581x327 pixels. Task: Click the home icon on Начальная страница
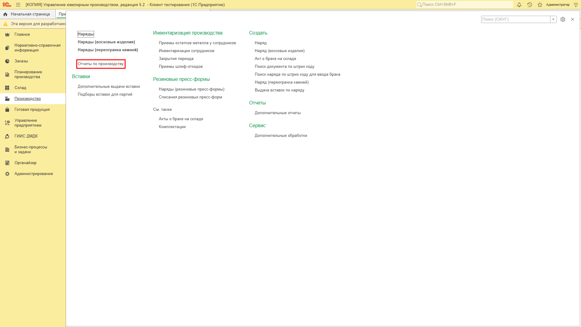[x=5, y=14]
